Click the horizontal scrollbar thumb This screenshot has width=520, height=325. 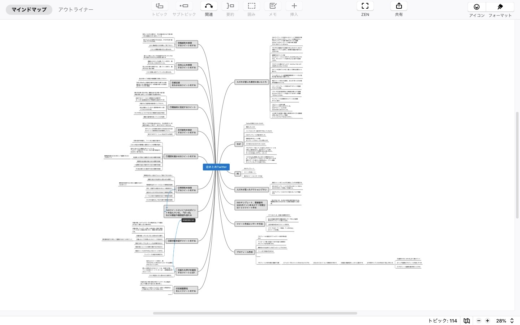point(255,313)
